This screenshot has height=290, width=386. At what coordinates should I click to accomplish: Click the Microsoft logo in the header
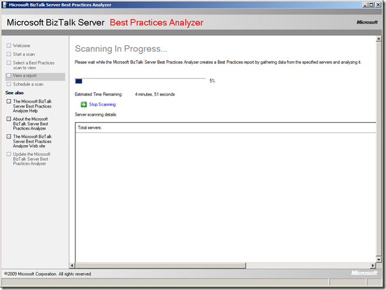point(367,22)
